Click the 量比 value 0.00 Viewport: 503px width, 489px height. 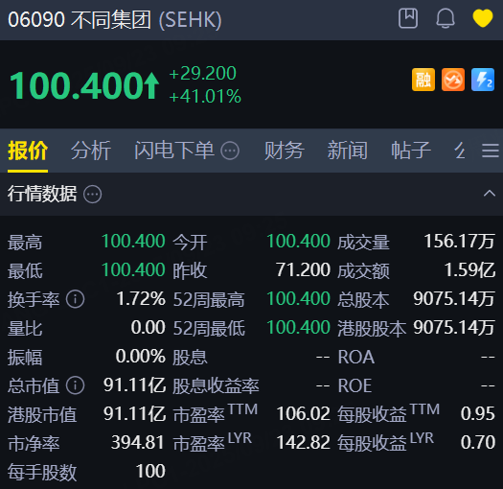point(148,328)
